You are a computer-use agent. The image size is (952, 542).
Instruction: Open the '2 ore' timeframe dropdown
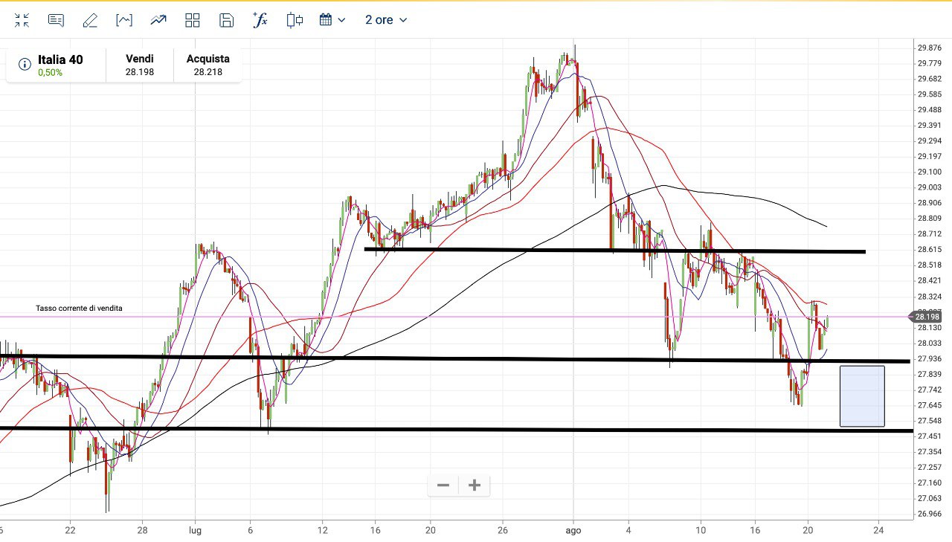pyautogui.click(x=386, y=20)
